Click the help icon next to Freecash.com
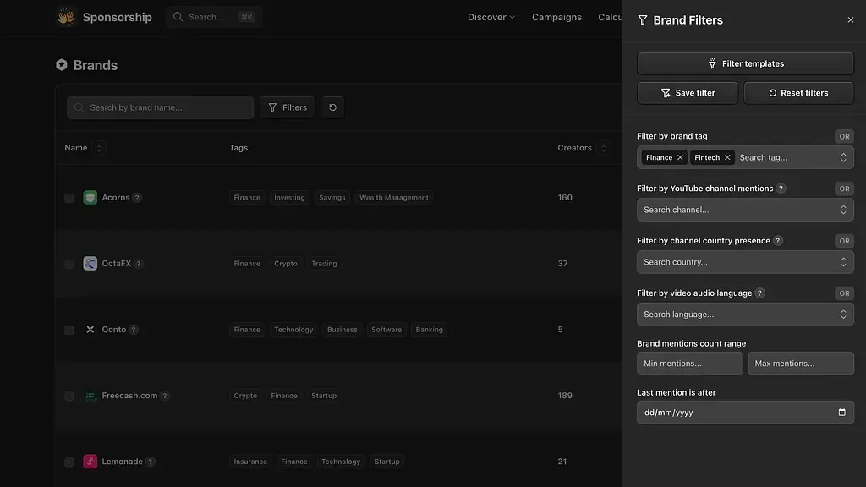Screen dimensions: 866x487 (165, 396)
